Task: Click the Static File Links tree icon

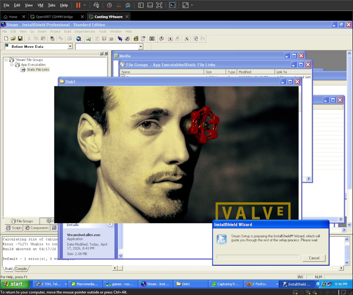Action: point(24,70)
